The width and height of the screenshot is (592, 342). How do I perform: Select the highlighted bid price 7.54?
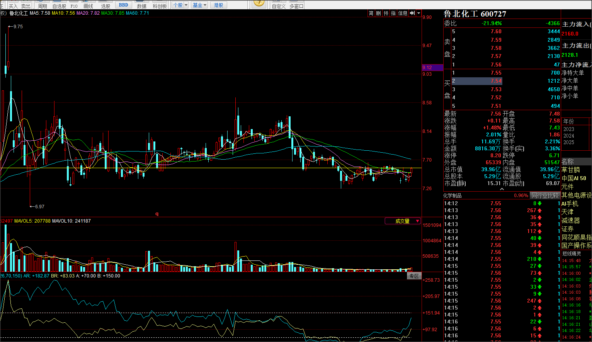[x=496, y=81]
